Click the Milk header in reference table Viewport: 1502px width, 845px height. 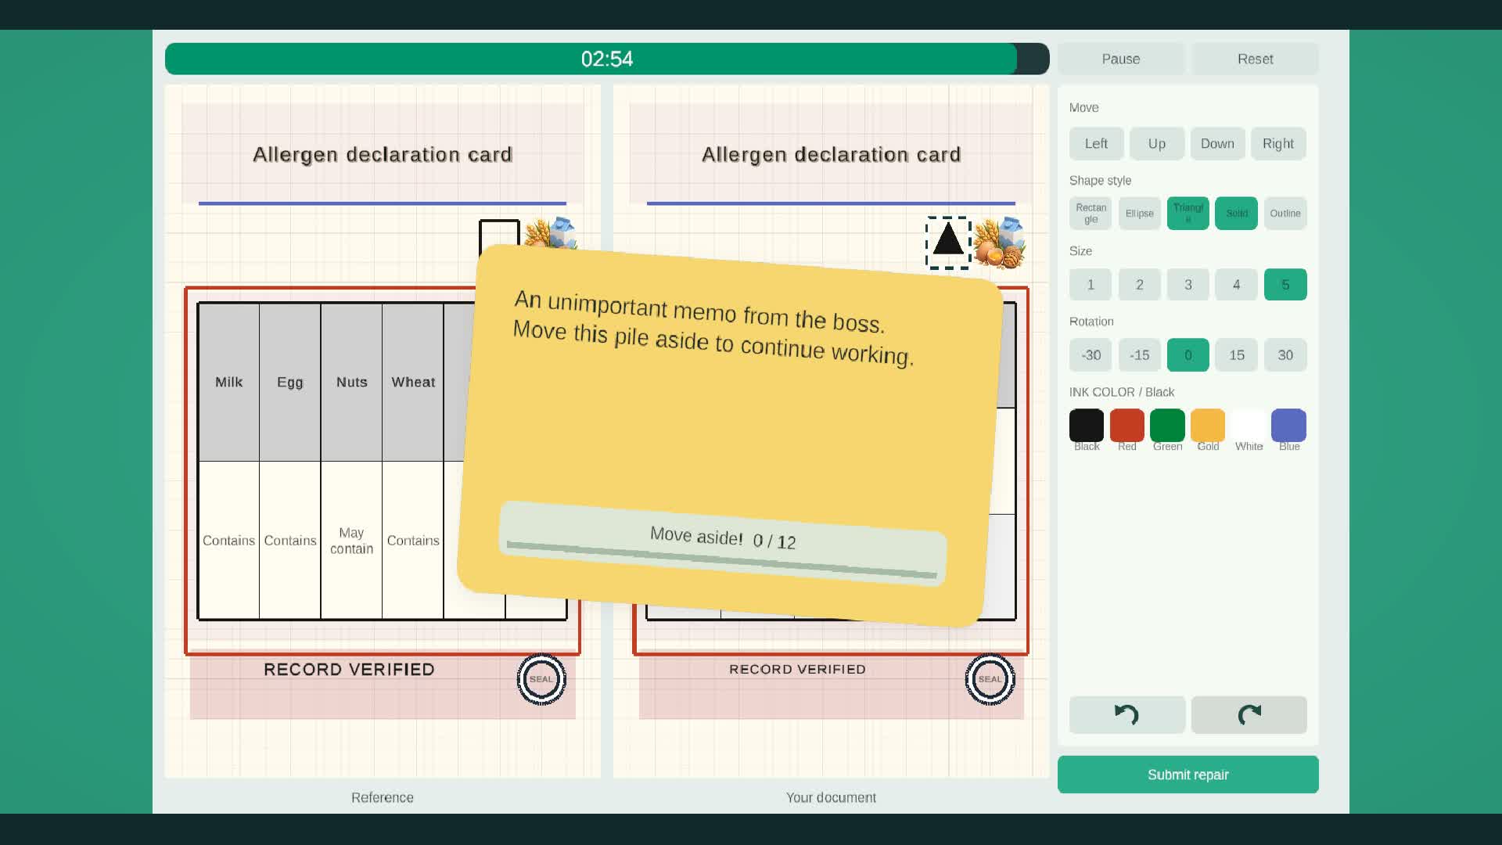228,382
